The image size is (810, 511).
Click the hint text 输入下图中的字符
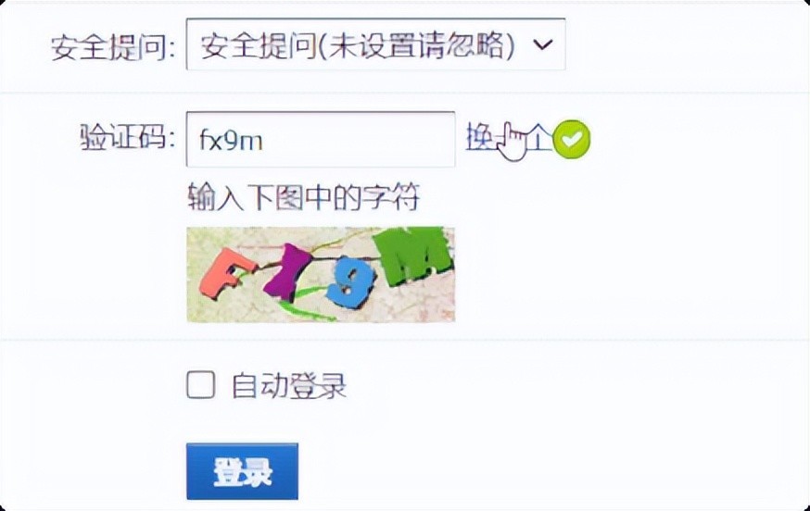tap(303, 196)
